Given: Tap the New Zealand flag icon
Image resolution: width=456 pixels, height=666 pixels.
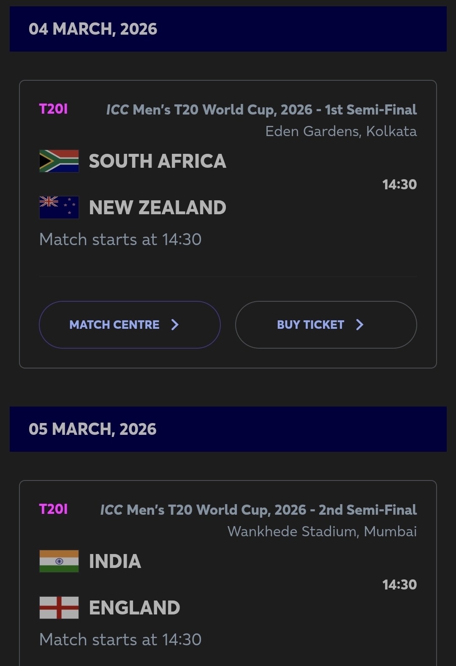Looking at the screenshot, I should click(x=59, y=207).
